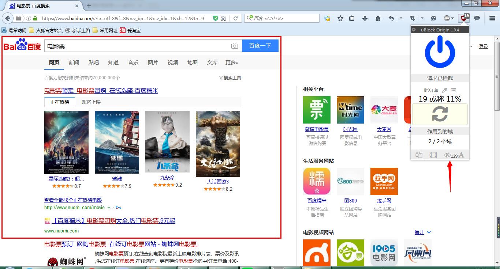
Task: Open 时光网 Mtime platform icon
Action: 350,110
